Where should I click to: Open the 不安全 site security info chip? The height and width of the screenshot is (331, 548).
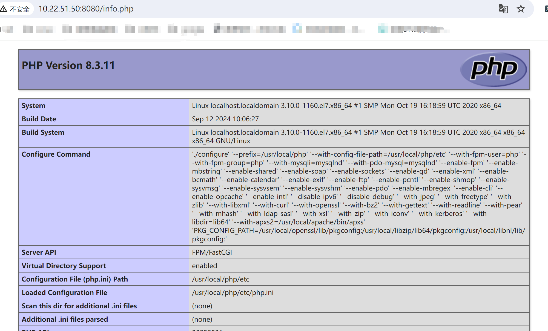click(x=19, y=9)
